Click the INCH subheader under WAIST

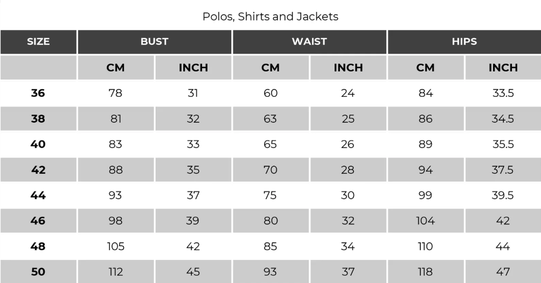click(348, 68)
